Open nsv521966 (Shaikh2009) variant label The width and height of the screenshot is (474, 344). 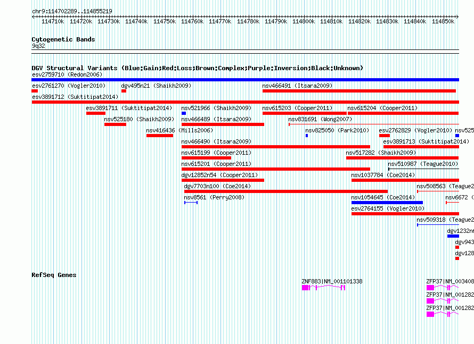(216, 108)
